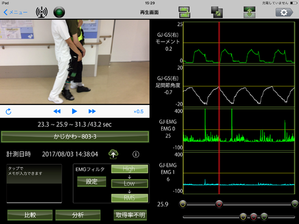Open the settings gear in top bar
The width and height of the screenshot is (299, 224).
pyautogui.click(x=284, y=12)
